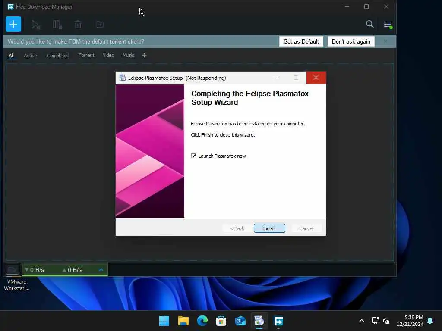The width and height of the screenshot is (442, 331).
Task: Open the Video tab
Action: tap(108, 55)
